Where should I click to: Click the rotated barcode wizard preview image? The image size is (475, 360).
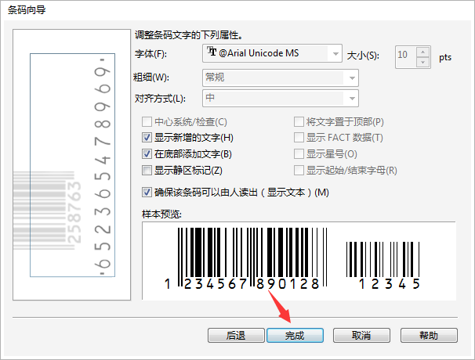tap(72, 164)
